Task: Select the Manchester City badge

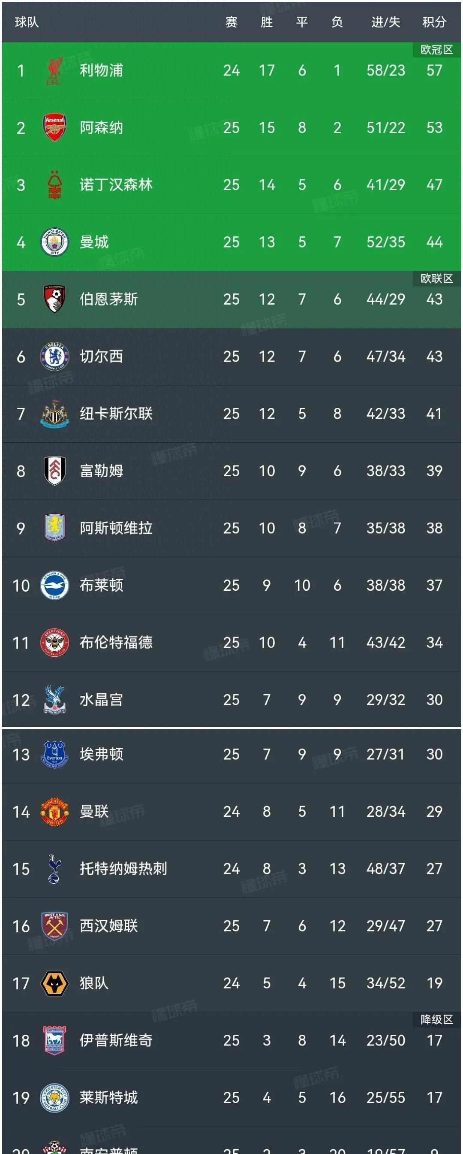Action: click(x=54, y=242)
